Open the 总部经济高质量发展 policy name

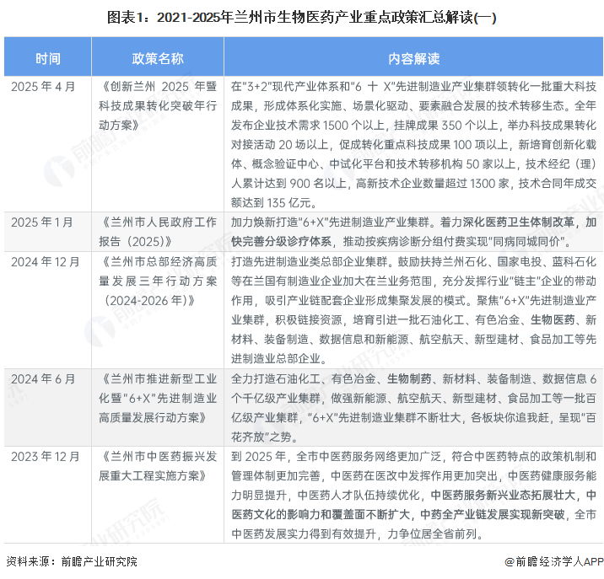(158, 280)
